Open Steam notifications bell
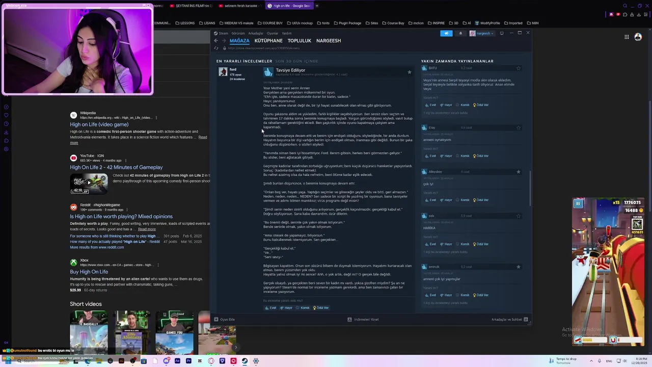Viewport: 652px width, 367px height. (x=460, y=33)
